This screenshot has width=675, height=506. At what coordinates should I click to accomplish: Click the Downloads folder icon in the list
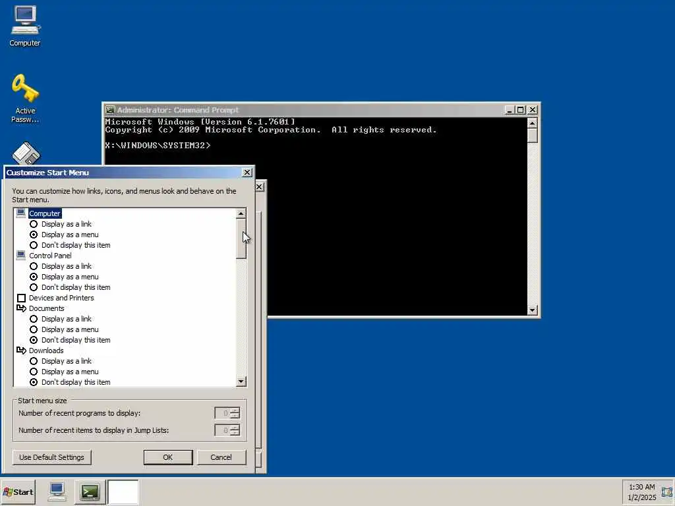coord(21,351)
